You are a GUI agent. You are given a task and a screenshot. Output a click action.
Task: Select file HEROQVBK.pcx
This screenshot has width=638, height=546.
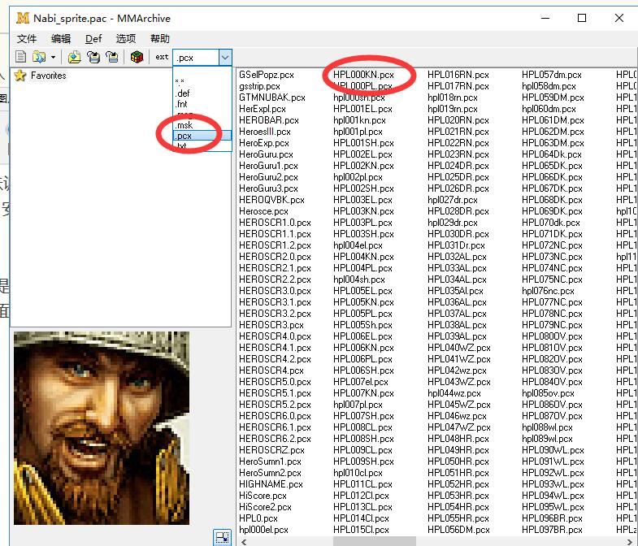271,200
